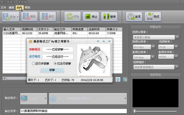Click the black video preview area

coord(156,93)
